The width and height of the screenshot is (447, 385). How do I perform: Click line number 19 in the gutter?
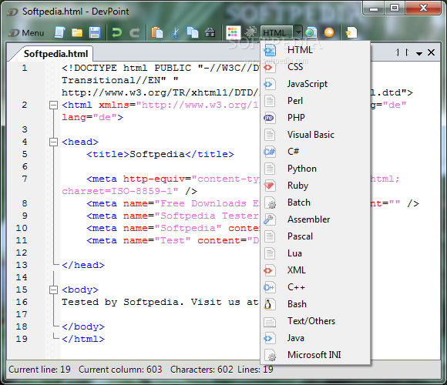pos(22,339)
